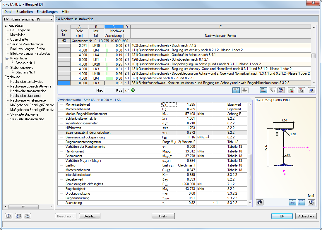Viewport: 322px width, 230px height.
Task: Click the Details... button
Action: click(90, 216)
